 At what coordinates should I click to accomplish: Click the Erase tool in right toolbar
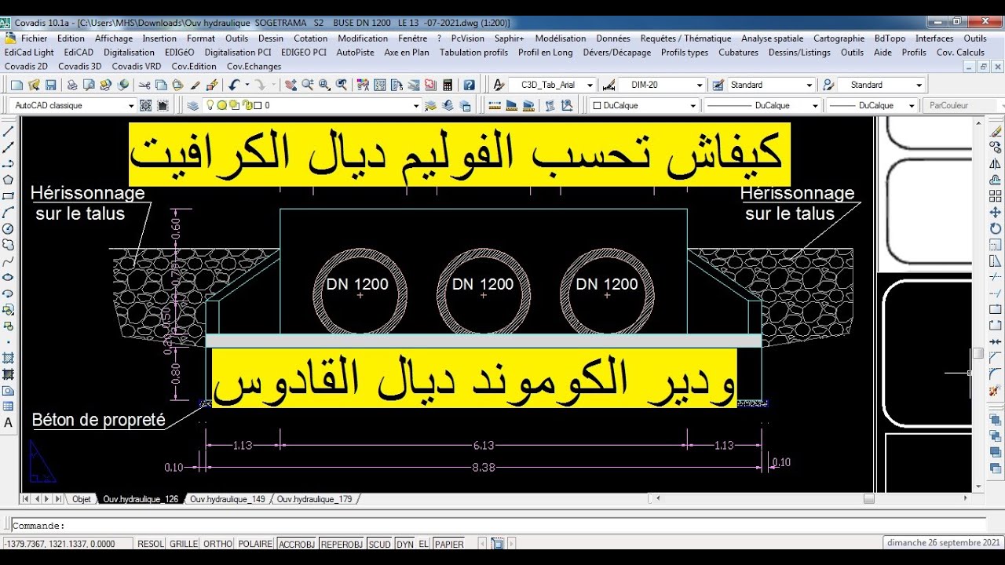996,131
